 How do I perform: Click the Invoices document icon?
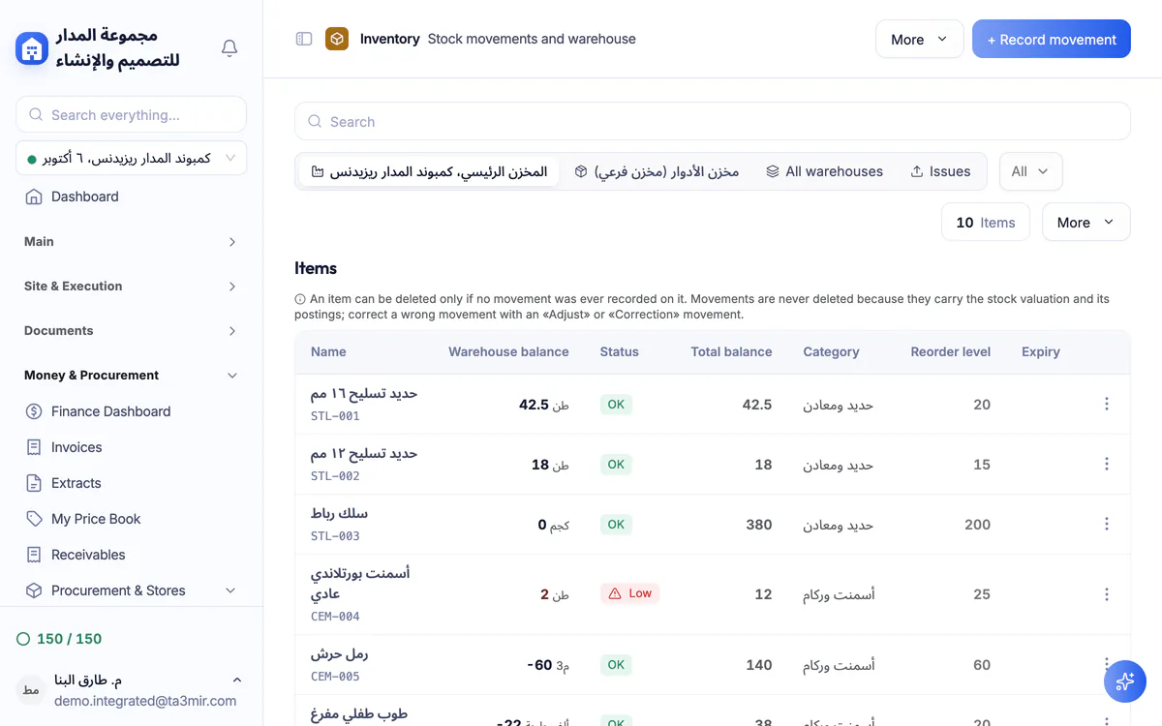34,447
